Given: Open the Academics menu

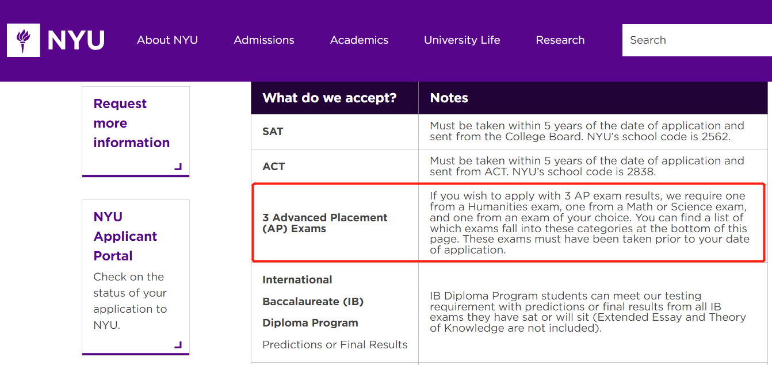Looking at the screenshot, I should 360,40.
